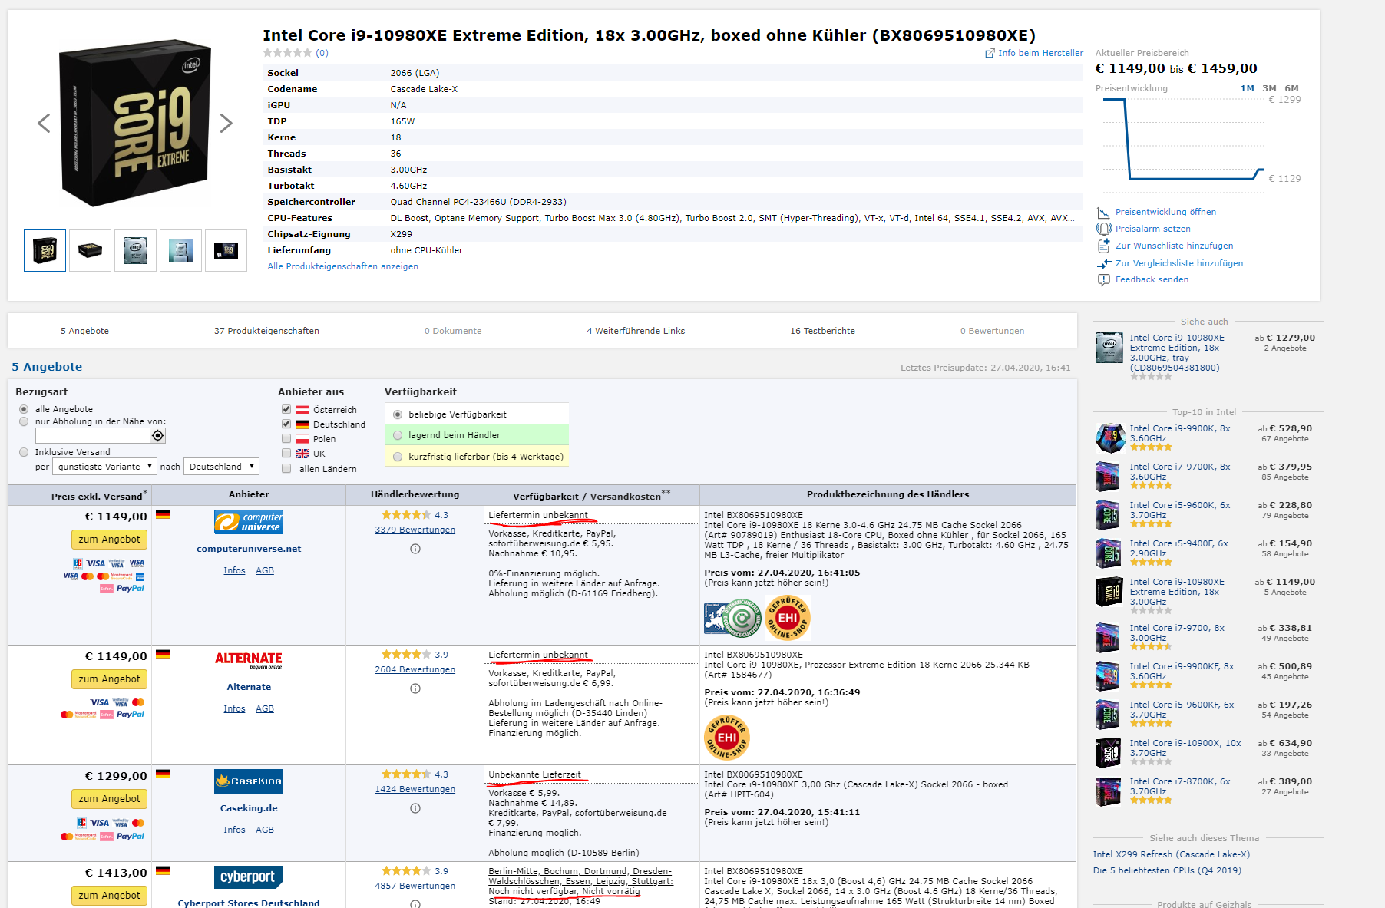
Task: Toggle Österreich checkbox
Action: tap(286, 410)
